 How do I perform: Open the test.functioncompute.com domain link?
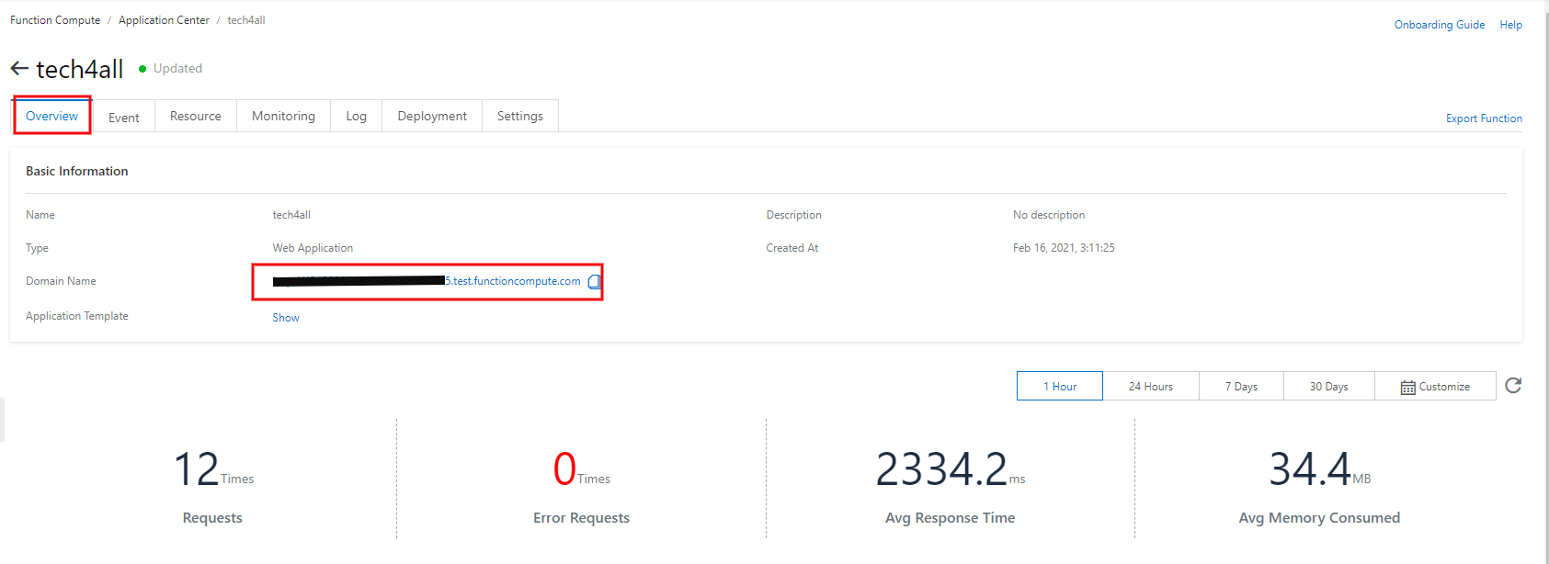[427, 281]
